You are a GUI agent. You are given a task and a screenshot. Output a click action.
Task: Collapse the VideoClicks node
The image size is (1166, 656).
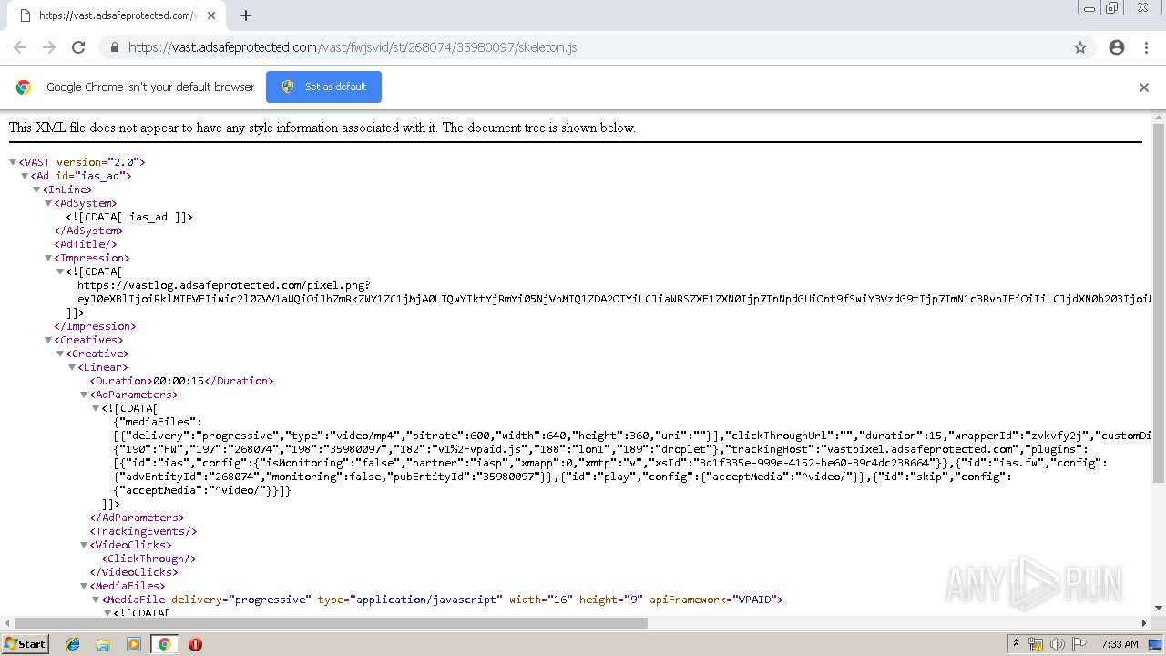pos(84,545)
